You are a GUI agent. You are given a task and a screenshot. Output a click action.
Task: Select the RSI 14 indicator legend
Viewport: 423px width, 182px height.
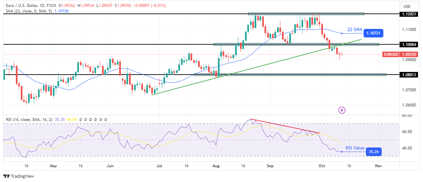click(x=30, y=120)
